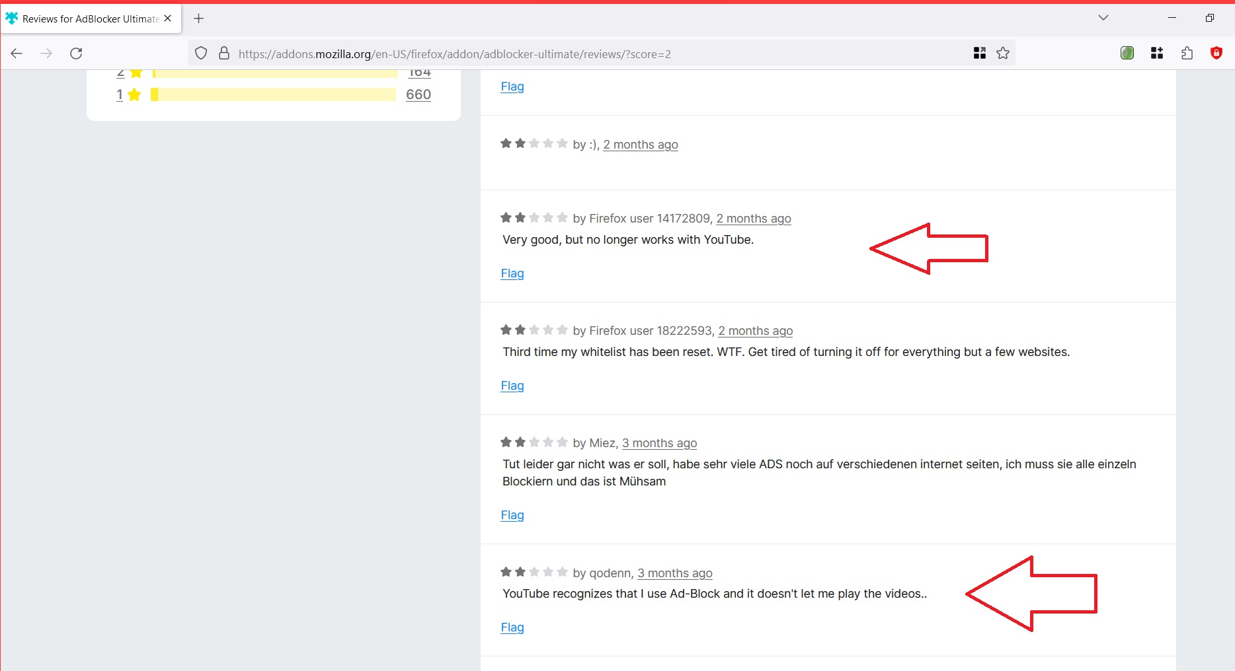
Task: Open the Extensions puzzle-piece menu
Action: tap(1187, 53)
